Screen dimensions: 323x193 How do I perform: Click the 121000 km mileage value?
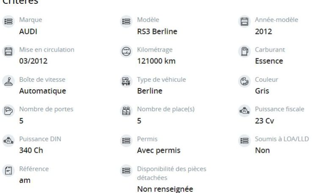coord(156,61)
